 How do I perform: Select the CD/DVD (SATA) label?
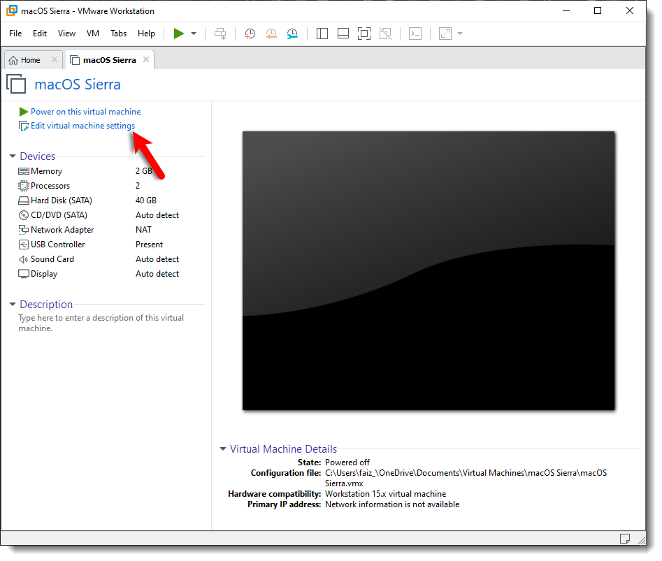tap(59, 215)
